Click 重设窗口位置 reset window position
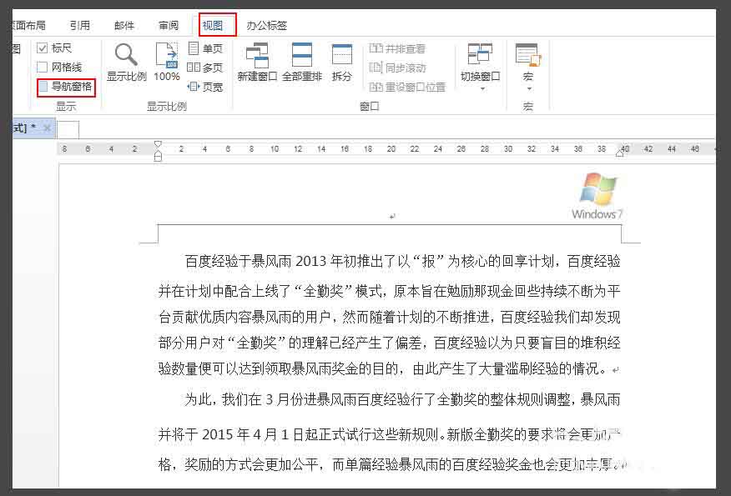The height and width of the screenshot is (496, 731). [x=407, y=87]
